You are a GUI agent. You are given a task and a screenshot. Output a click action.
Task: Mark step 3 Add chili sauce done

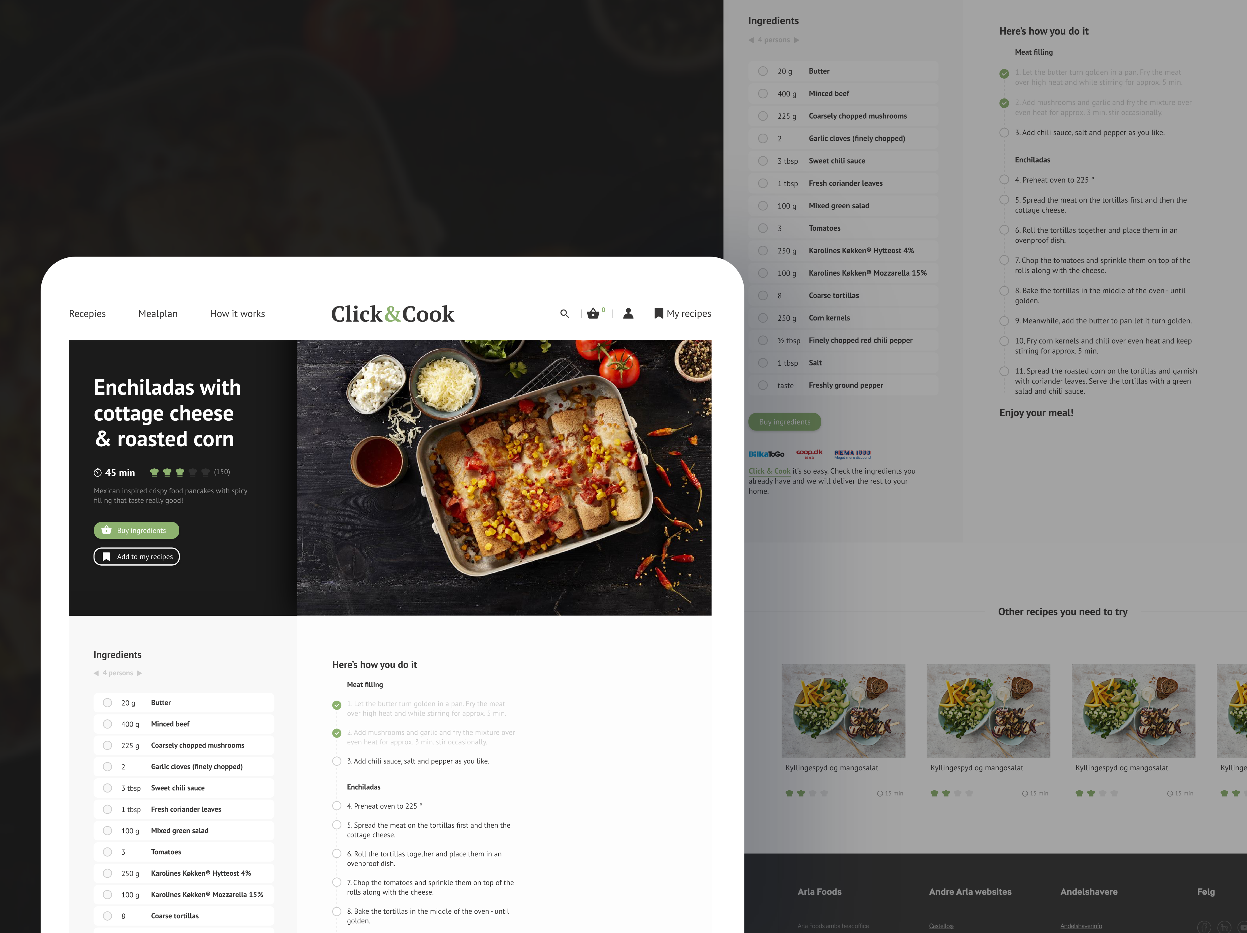tap(337, 761)
